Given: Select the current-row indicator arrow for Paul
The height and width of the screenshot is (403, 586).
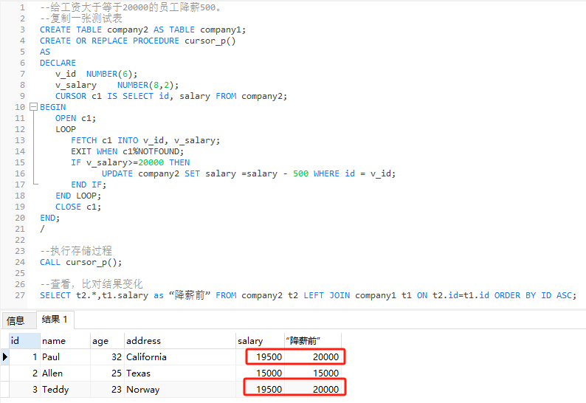Looking at the screenshot, I should (5, 356).
